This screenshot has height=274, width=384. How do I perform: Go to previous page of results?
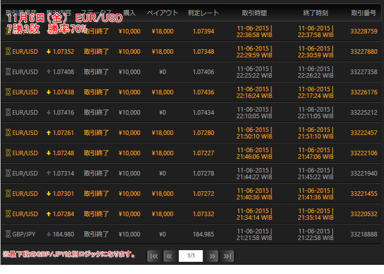coord(169,256)
